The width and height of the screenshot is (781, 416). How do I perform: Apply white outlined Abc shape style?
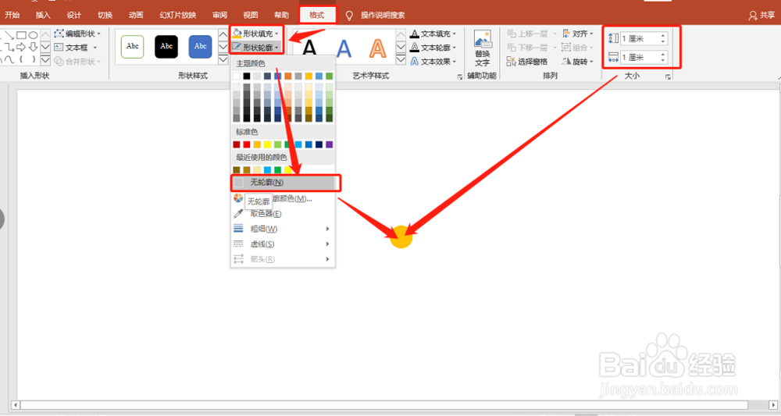[x=133, y=47]
